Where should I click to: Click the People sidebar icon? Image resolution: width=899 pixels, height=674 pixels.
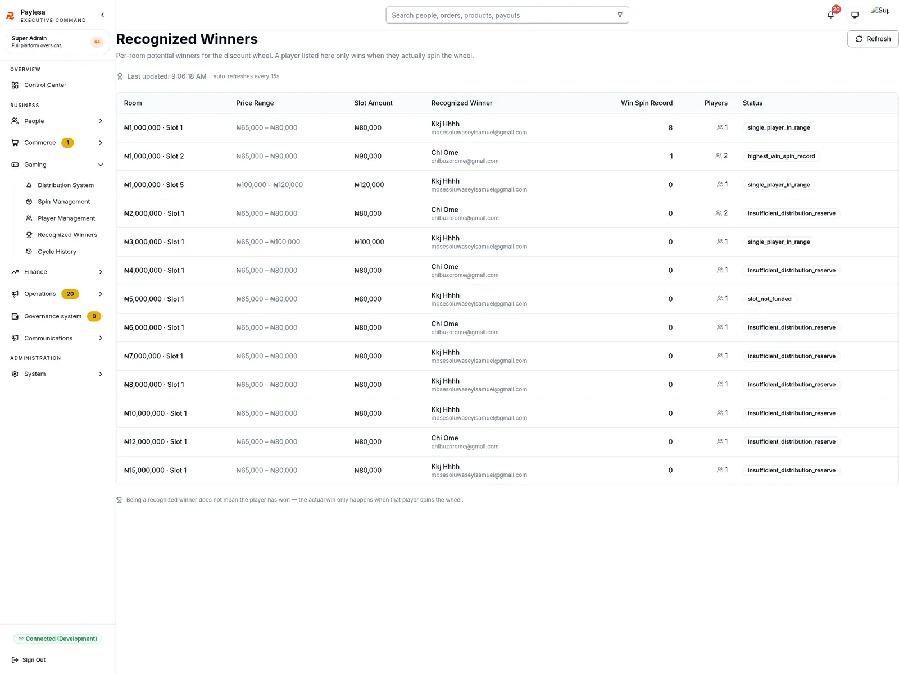15,121
